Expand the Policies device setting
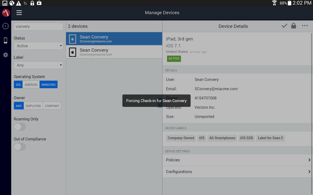 (x=237, y=160)
